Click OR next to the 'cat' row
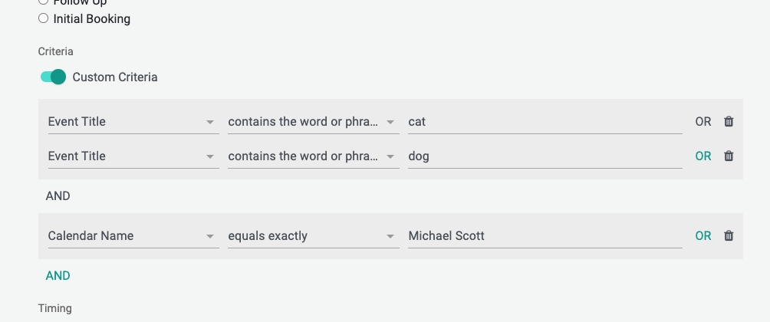770x322 pixels. 703,121
